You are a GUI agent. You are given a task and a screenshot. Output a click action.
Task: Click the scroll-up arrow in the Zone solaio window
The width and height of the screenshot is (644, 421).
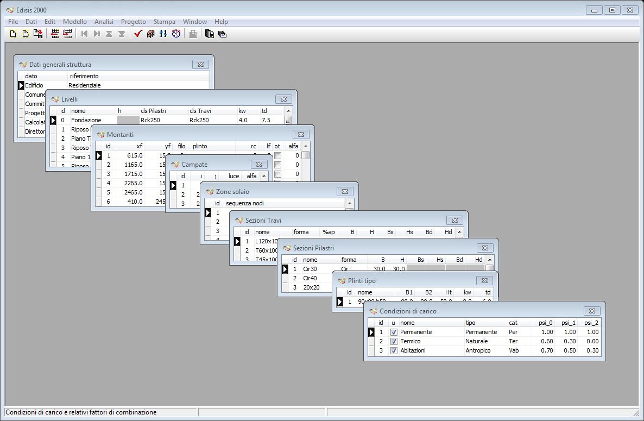[x=350, y=203]
